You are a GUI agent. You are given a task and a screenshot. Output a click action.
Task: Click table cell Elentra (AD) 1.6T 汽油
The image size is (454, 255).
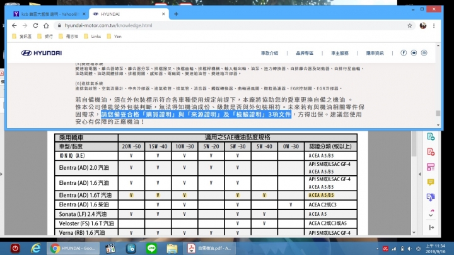click(x=86, y=195)
